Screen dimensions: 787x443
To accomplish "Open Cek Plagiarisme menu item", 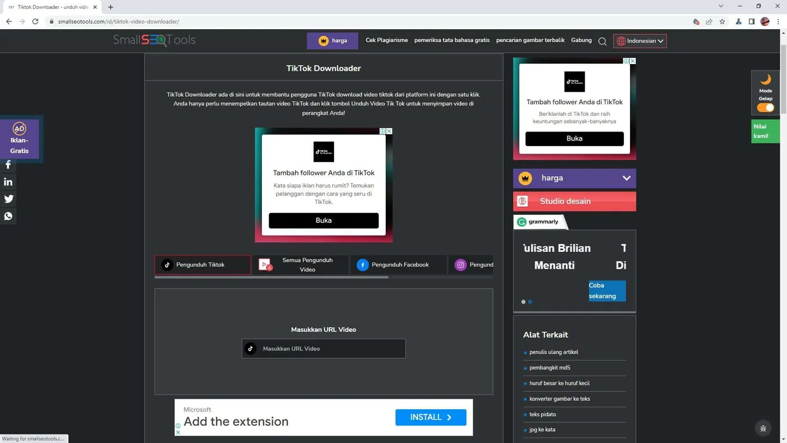I will [x=387, y=40].
